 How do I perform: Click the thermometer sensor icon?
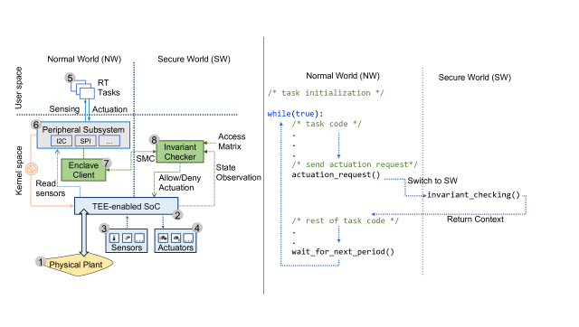tap(115, 238)
